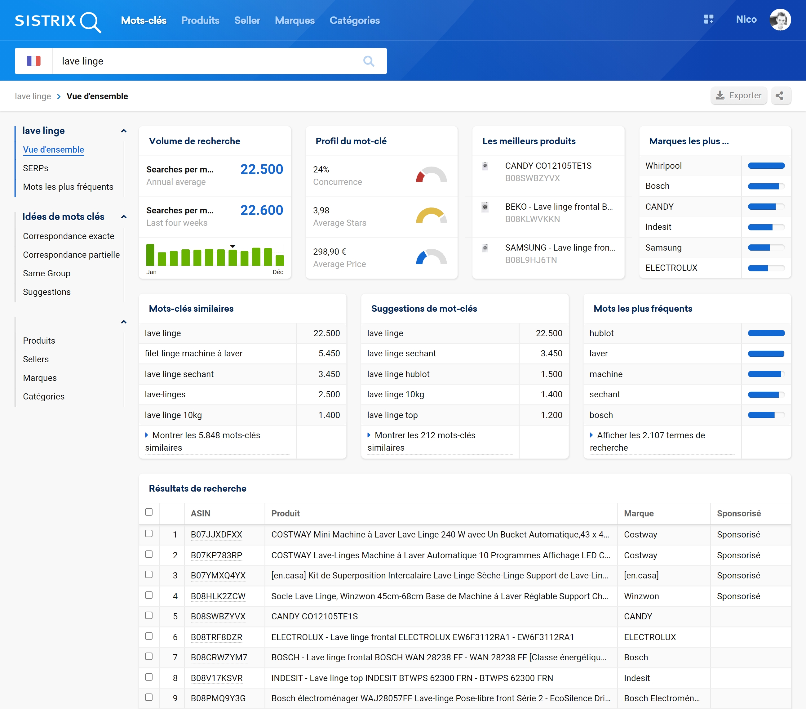Click the share icon button
The width and height of the screenshot is (806, 709).
pyautogui.click(x=780, y=96)
